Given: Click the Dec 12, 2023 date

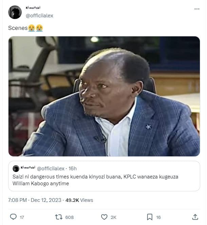Looking at the screenshot, I should click(46, 200).
